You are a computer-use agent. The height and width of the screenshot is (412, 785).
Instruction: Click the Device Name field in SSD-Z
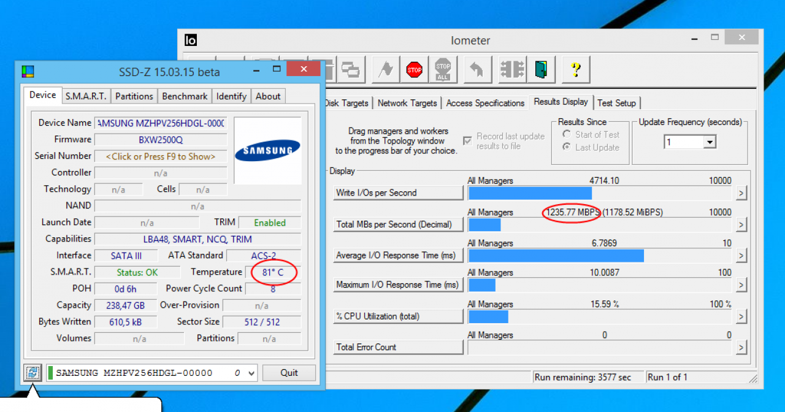click(x=160, y=123)
